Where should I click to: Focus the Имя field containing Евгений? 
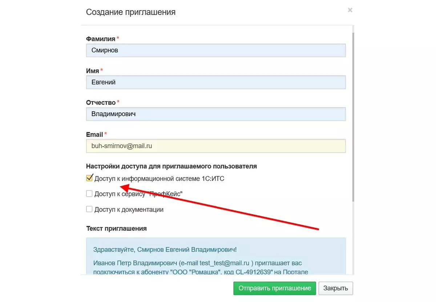216,82
